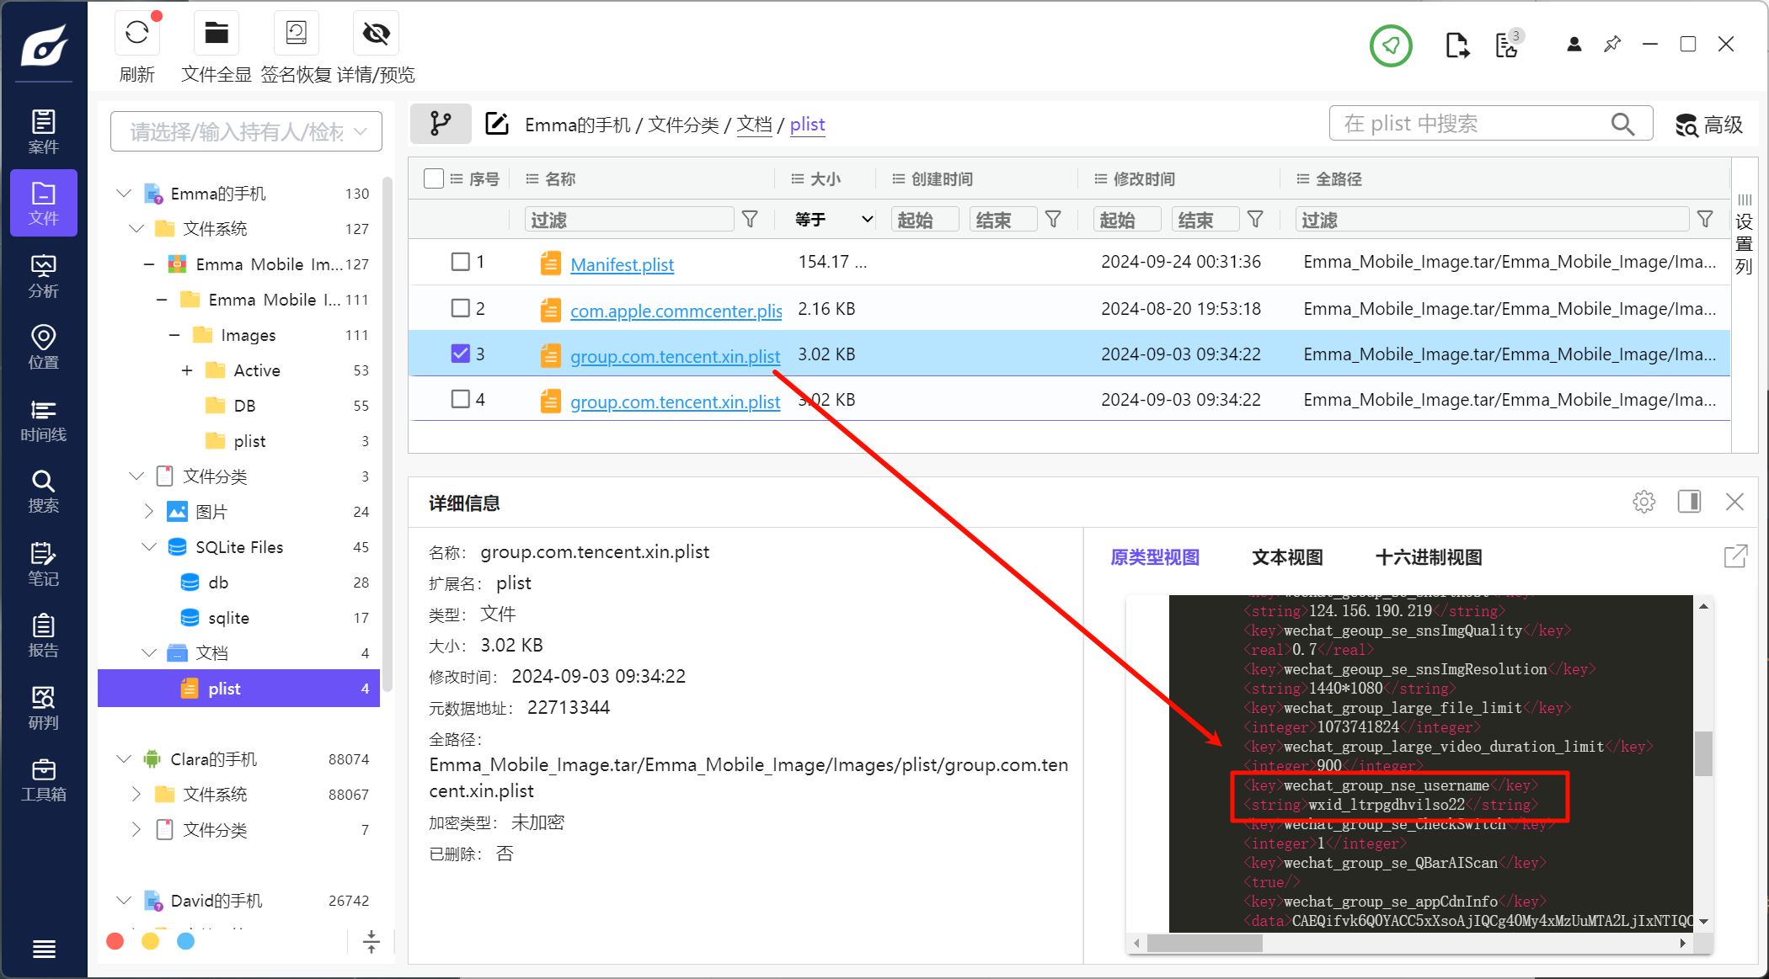The height and width of the screenshot is (979, 1769).
Task: Open the com.apple.commcenter.plist link
Action: point(676,311)
